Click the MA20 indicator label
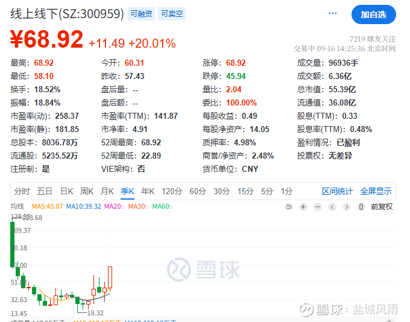Viewport: 410px width, 322px height. (115, 206)
